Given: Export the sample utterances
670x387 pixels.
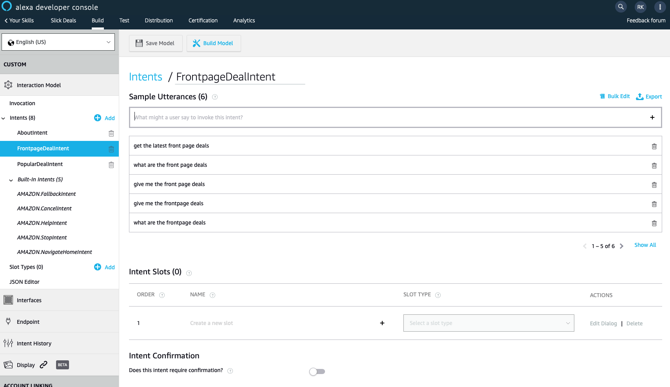Looking at the screenshot, I should click(x=649, y=97).
